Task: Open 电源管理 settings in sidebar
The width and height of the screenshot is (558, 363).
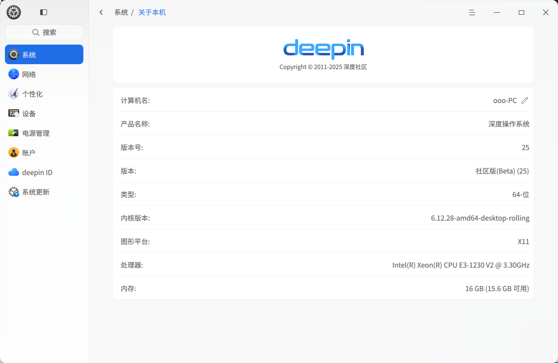Action: [x=44, y=133]
